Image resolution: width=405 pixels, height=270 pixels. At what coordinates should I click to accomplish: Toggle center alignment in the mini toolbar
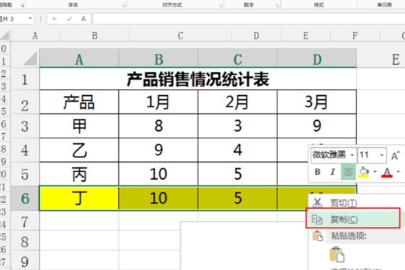coord(348,173)
